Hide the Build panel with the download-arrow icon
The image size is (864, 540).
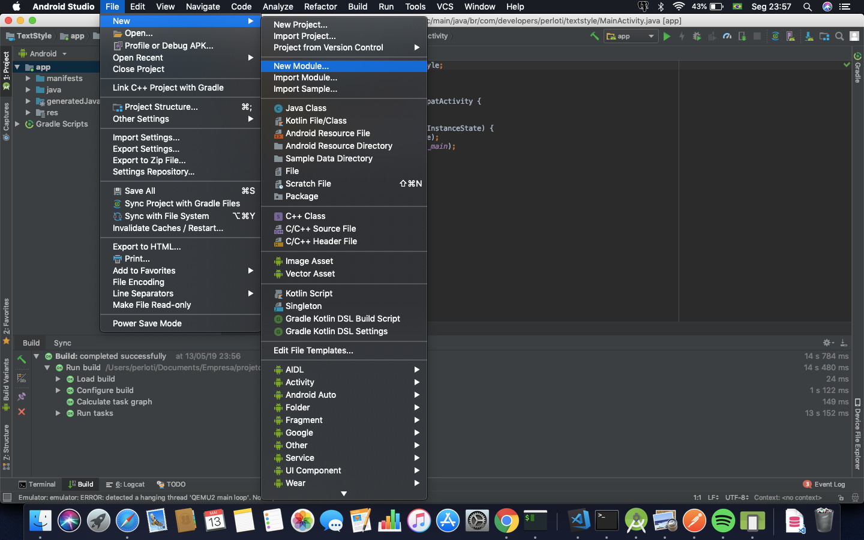(844, 343)
